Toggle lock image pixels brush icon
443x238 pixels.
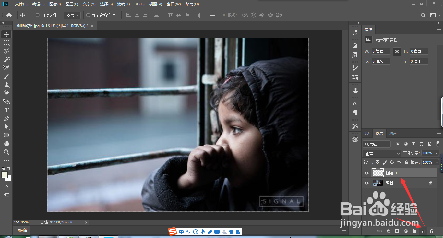point(385,162)
